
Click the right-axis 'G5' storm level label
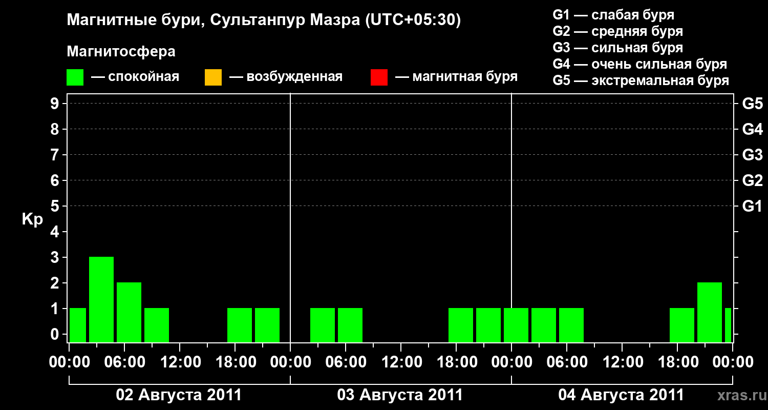point(752,104)
